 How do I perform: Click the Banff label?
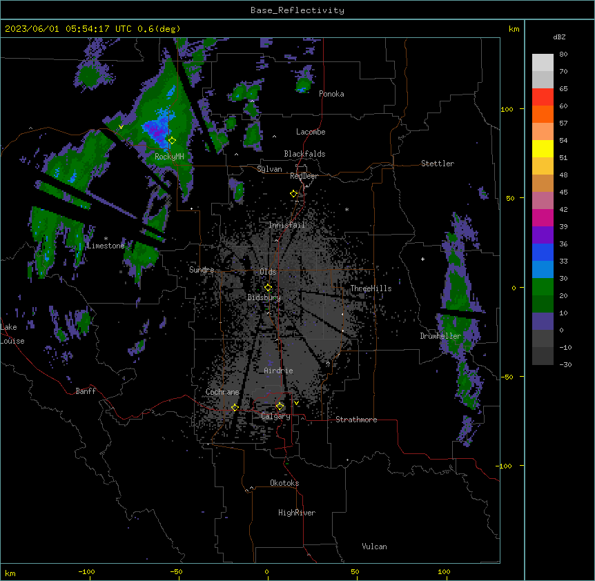pos(86,391)
